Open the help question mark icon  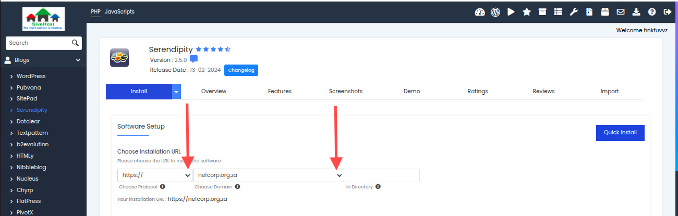(x=652, y=11)
